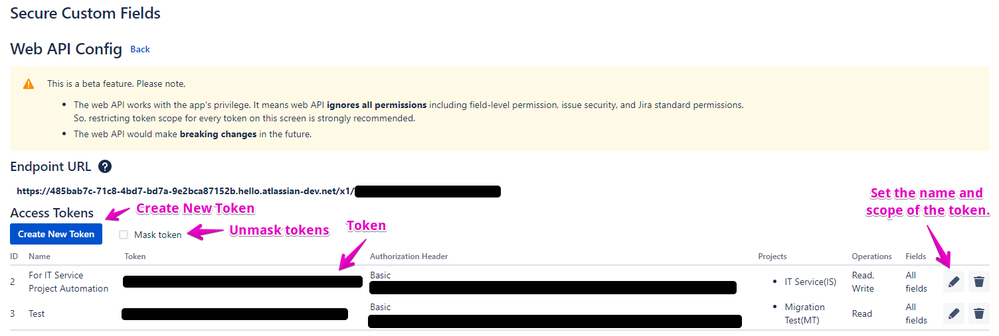This screenshot has width=999, height=336.
Task: Click the Fields column header
Action: [916, 256]
